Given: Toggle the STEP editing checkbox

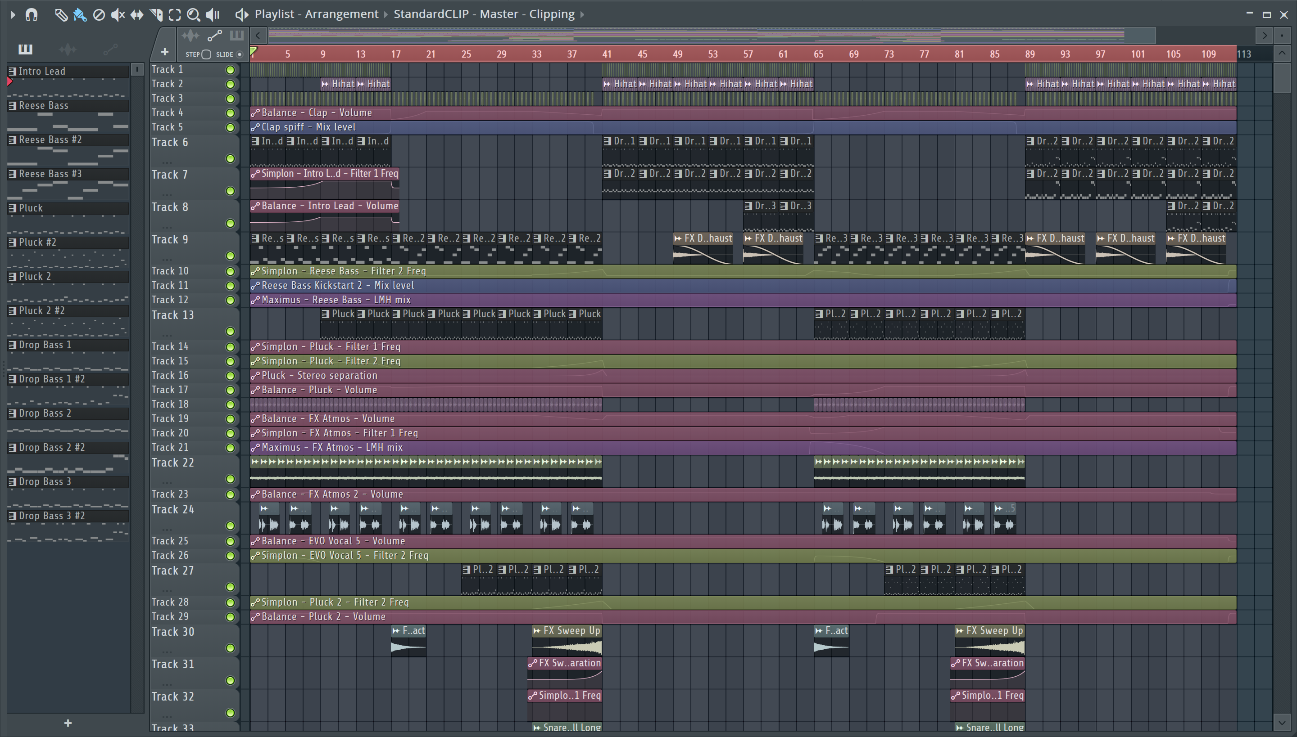Looking at the screenshot, I should pyautogui.click(x=206, y=54).
